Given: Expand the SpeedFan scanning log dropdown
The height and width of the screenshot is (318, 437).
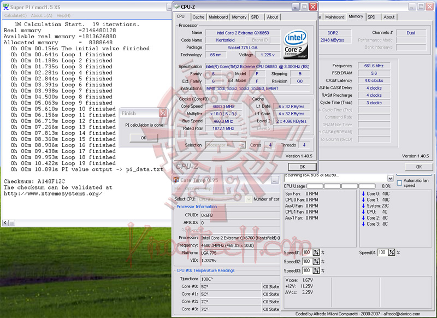Looking at the screenshot, I should (x=390, y=179).
